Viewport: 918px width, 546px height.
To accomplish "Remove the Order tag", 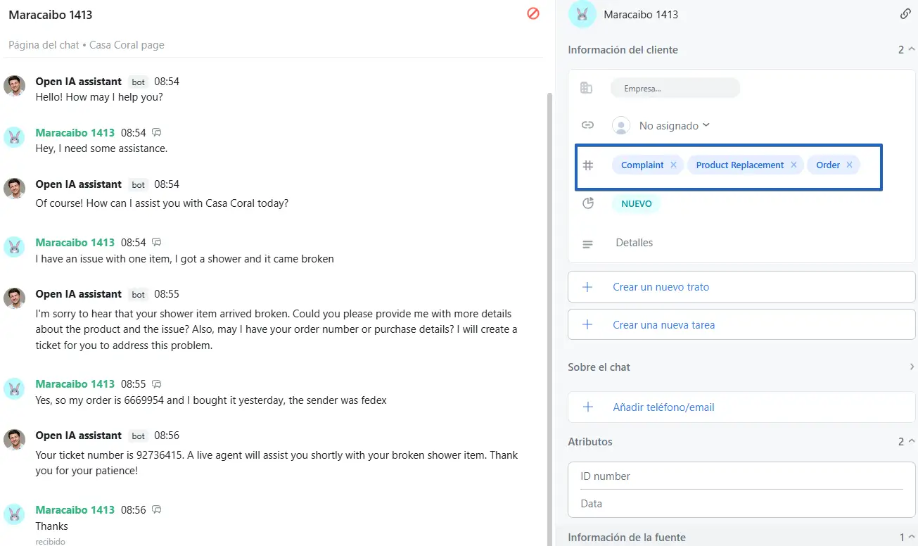I will 849,165.
